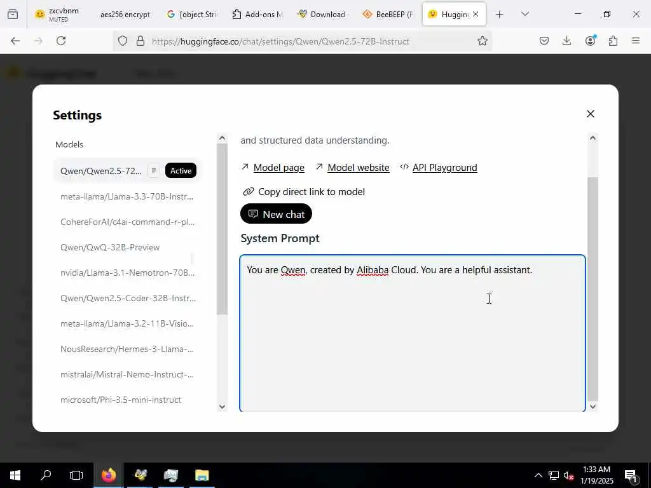Open File Explorer from taskbar
The image size is (651, 488).
pos(202,475)
